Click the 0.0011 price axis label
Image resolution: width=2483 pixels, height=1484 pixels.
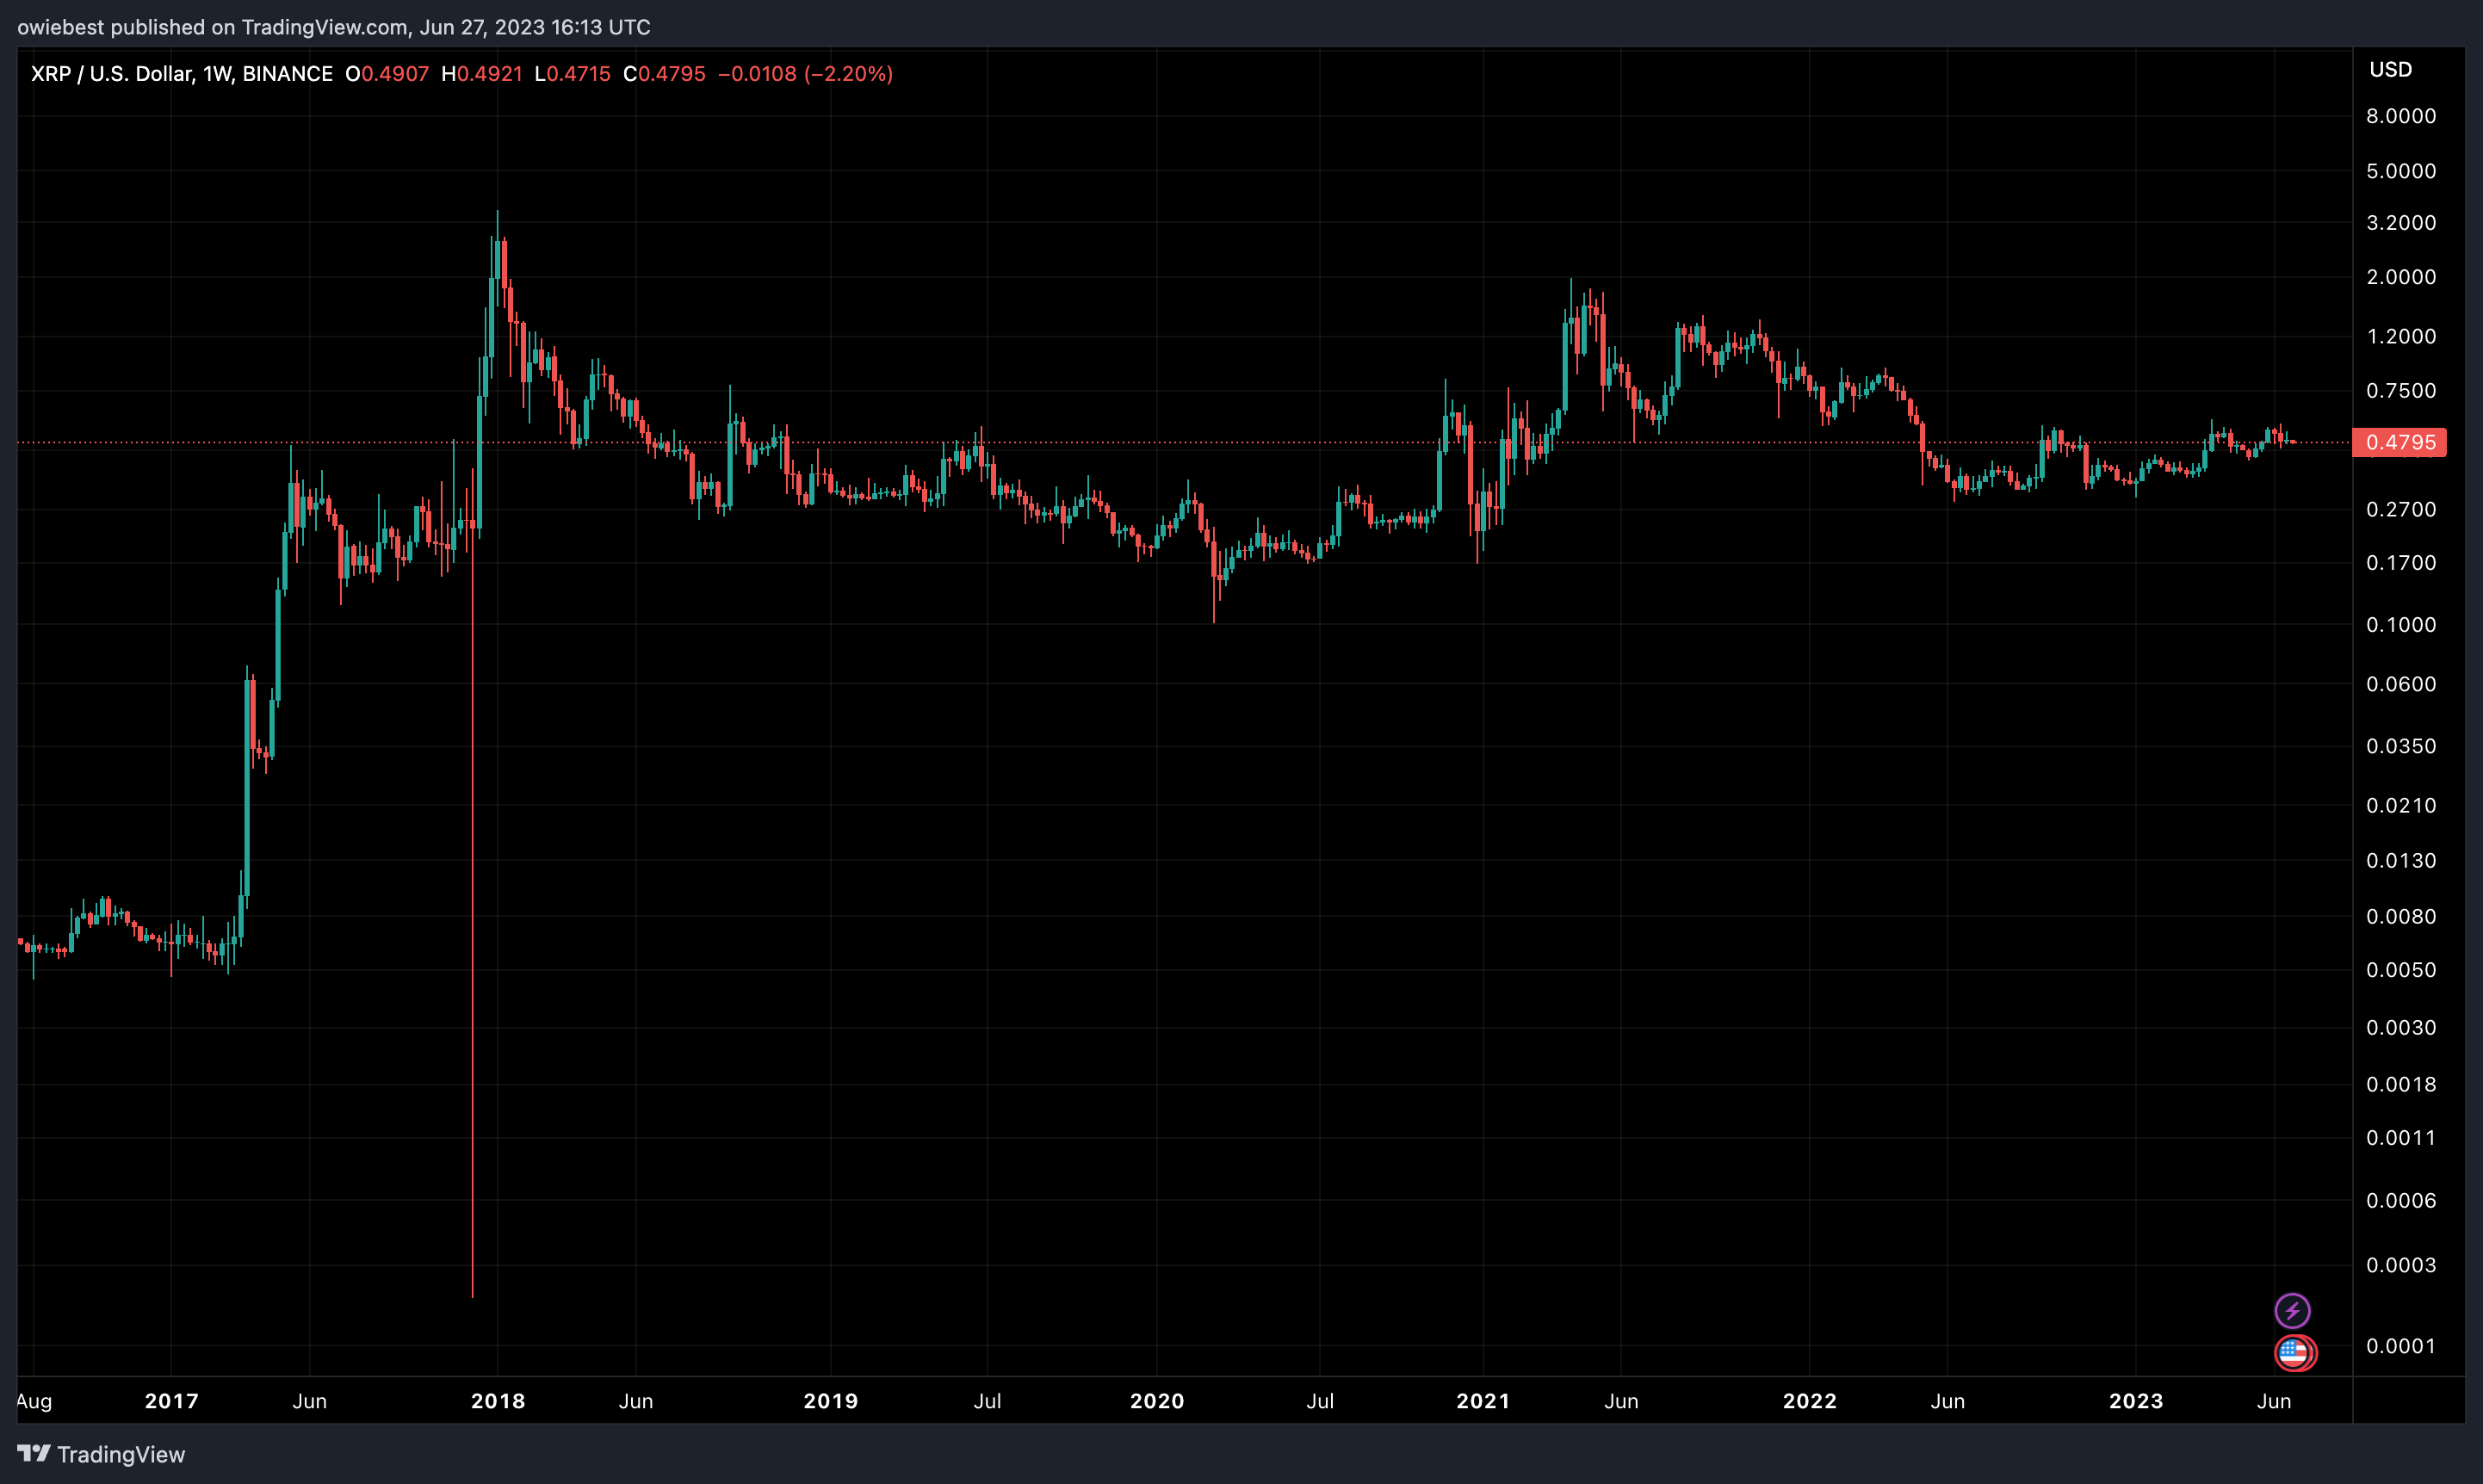coord(2400,1137)
